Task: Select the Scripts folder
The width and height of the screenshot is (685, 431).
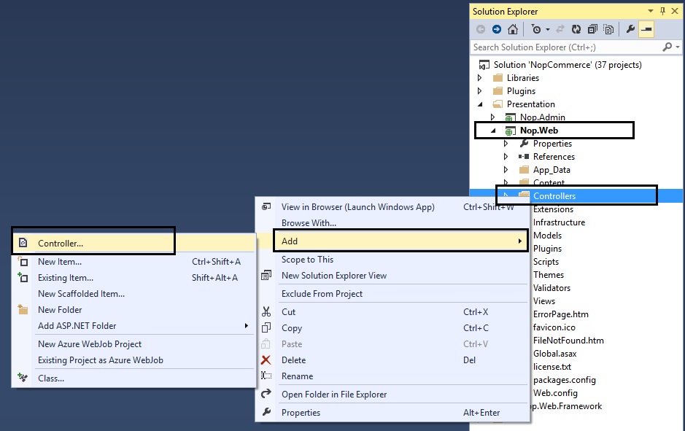Action: coord(546,262)
